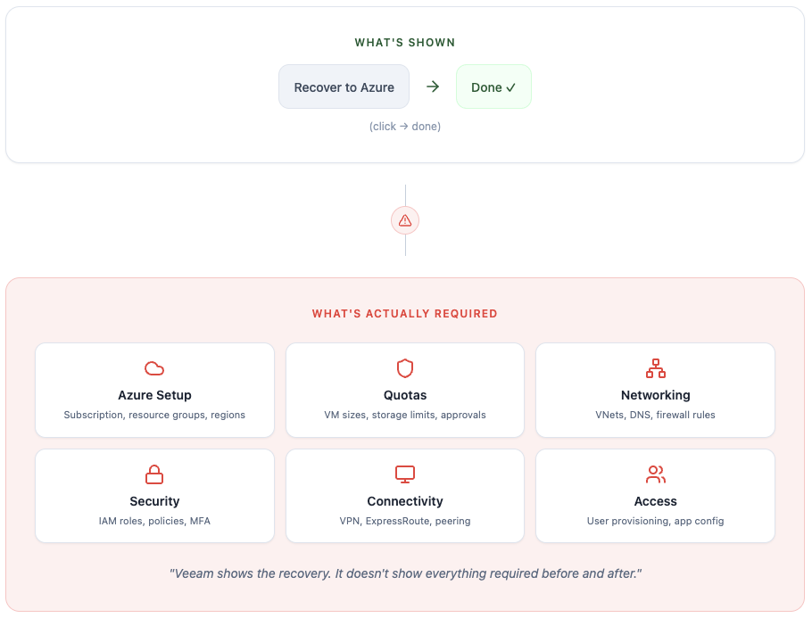Click the "WHAT'S ACTUALLY REQUIRED" heading

(x=405, y=314)
